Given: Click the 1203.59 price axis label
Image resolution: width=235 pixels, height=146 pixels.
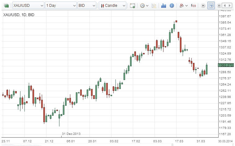Looking at the screenshot, I should pos(225,116).
